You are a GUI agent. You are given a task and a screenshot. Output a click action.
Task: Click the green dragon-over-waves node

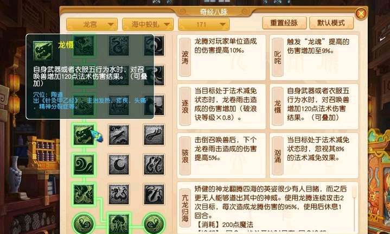coord(84,194)
